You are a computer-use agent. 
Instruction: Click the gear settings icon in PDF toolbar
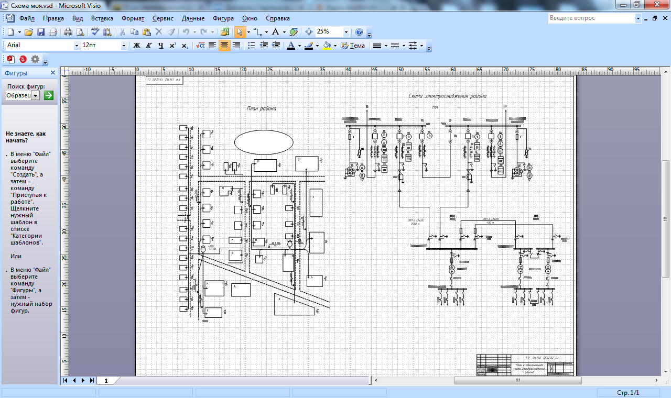35,59
